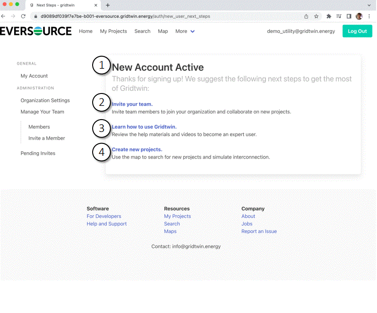Click the share icon near the address bar
This screenshot has height=313, width=377.
click(x=306, y=15)
